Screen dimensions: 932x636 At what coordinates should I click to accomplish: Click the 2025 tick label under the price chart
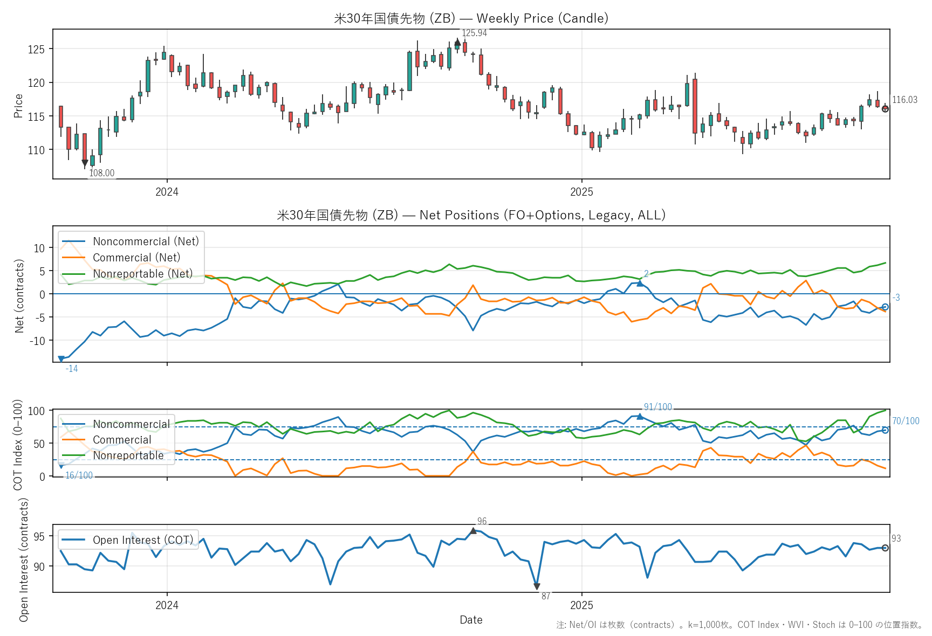pyautogui.click(x=581, y=192)
